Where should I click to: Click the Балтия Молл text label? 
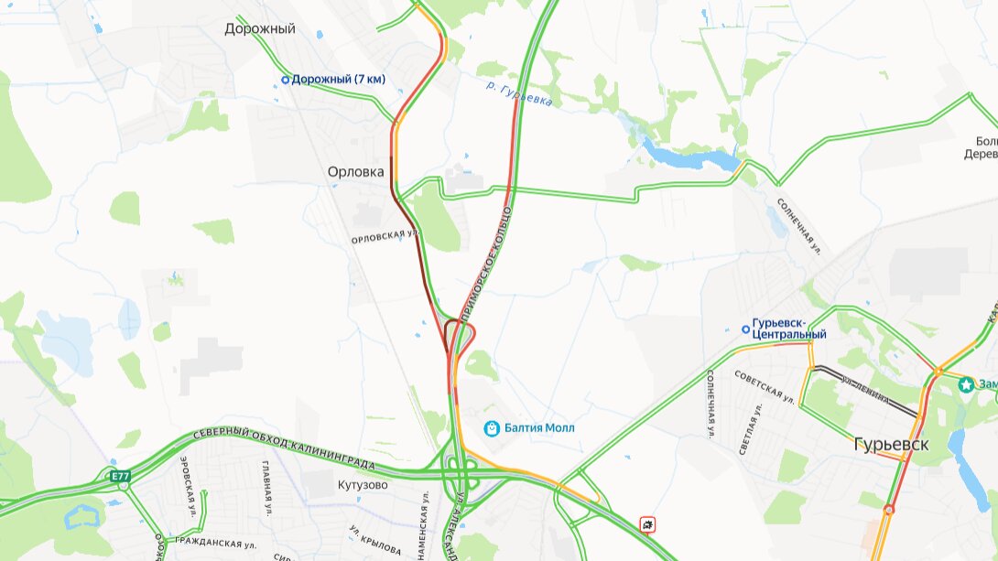pos(539,428)
